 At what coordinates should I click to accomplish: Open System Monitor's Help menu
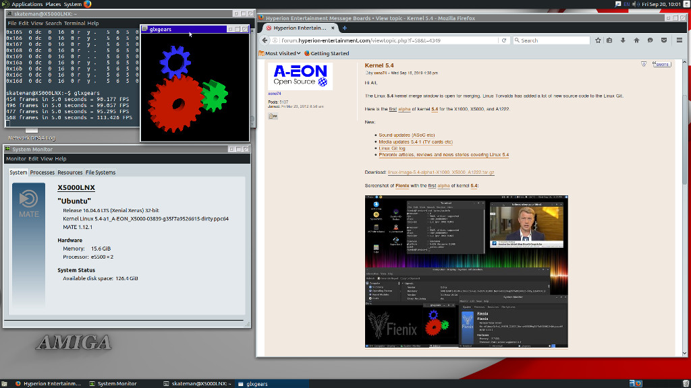[x=60, y=159]
